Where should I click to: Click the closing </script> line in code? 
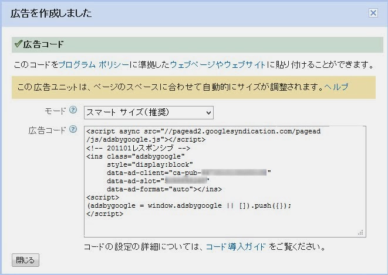click(104, 214)
